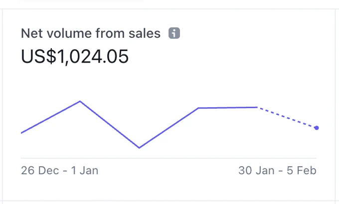Click the descending segment after the first peak
This screenshot has width=339, height=204.
click(x=110, y=125)
